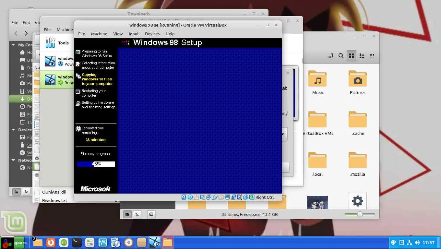Click the green arrow keyboard capture icon

[x=252, y=197]
